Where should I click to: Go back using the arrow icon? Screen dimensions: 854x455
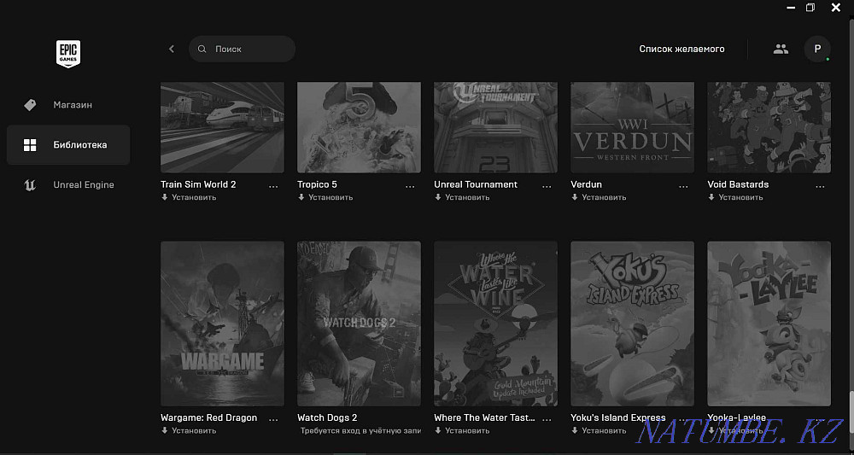pyautogui.click(x=172, y=49)
